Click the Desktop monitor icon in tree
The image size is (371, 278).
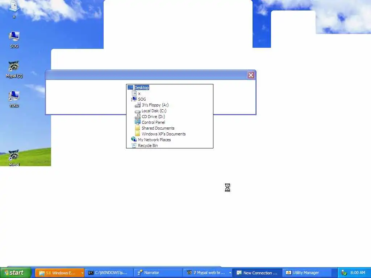(x=130, y=88)
